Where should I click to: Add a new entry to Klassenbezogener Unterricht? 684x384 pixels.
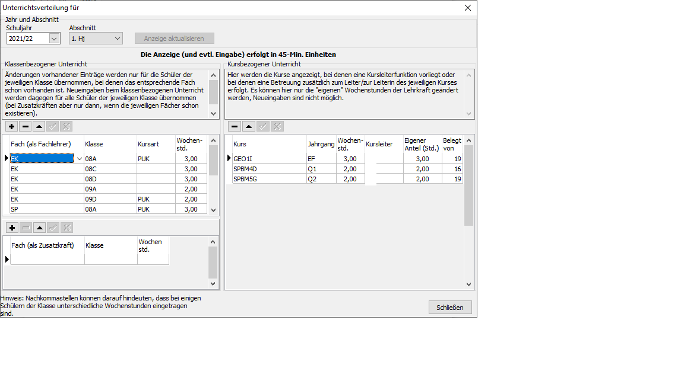(12, 126)
